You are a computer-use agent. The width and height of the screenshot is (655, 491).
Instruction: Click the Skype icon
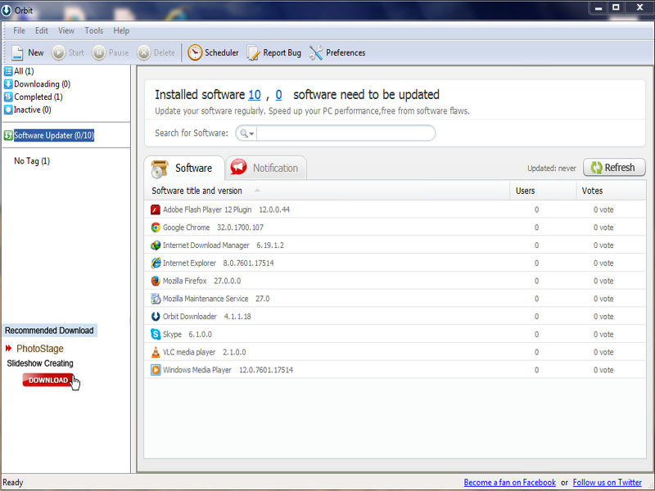coord(156,335)
